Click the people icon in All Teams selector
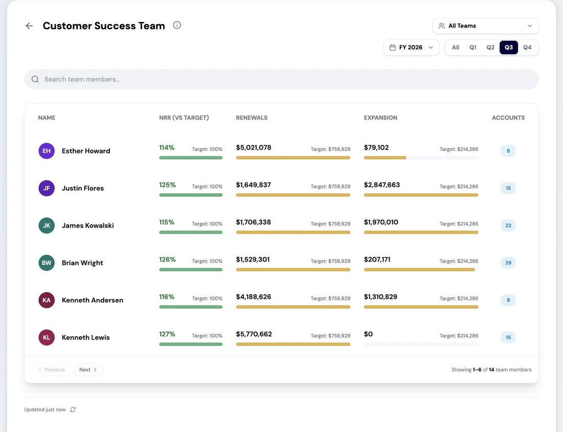The width and height of the screenshot is (563, 432). pyautogui.click(x=442, y=26)
